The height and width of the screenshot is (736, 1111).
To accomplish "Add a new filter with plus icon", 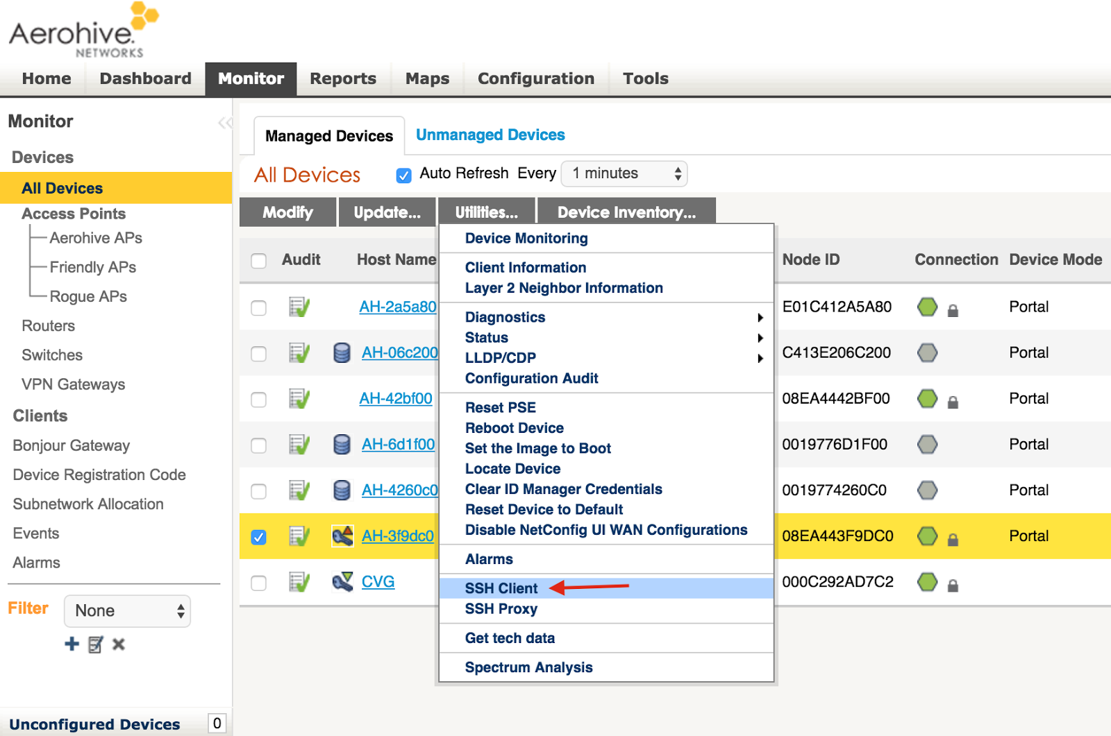I will [x=72, y=644].
